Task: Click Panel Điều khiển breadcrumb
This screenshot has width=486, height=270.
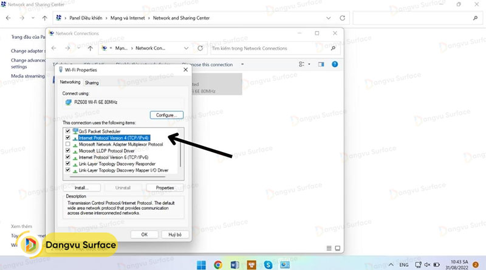Action: [x=86, y=18]
